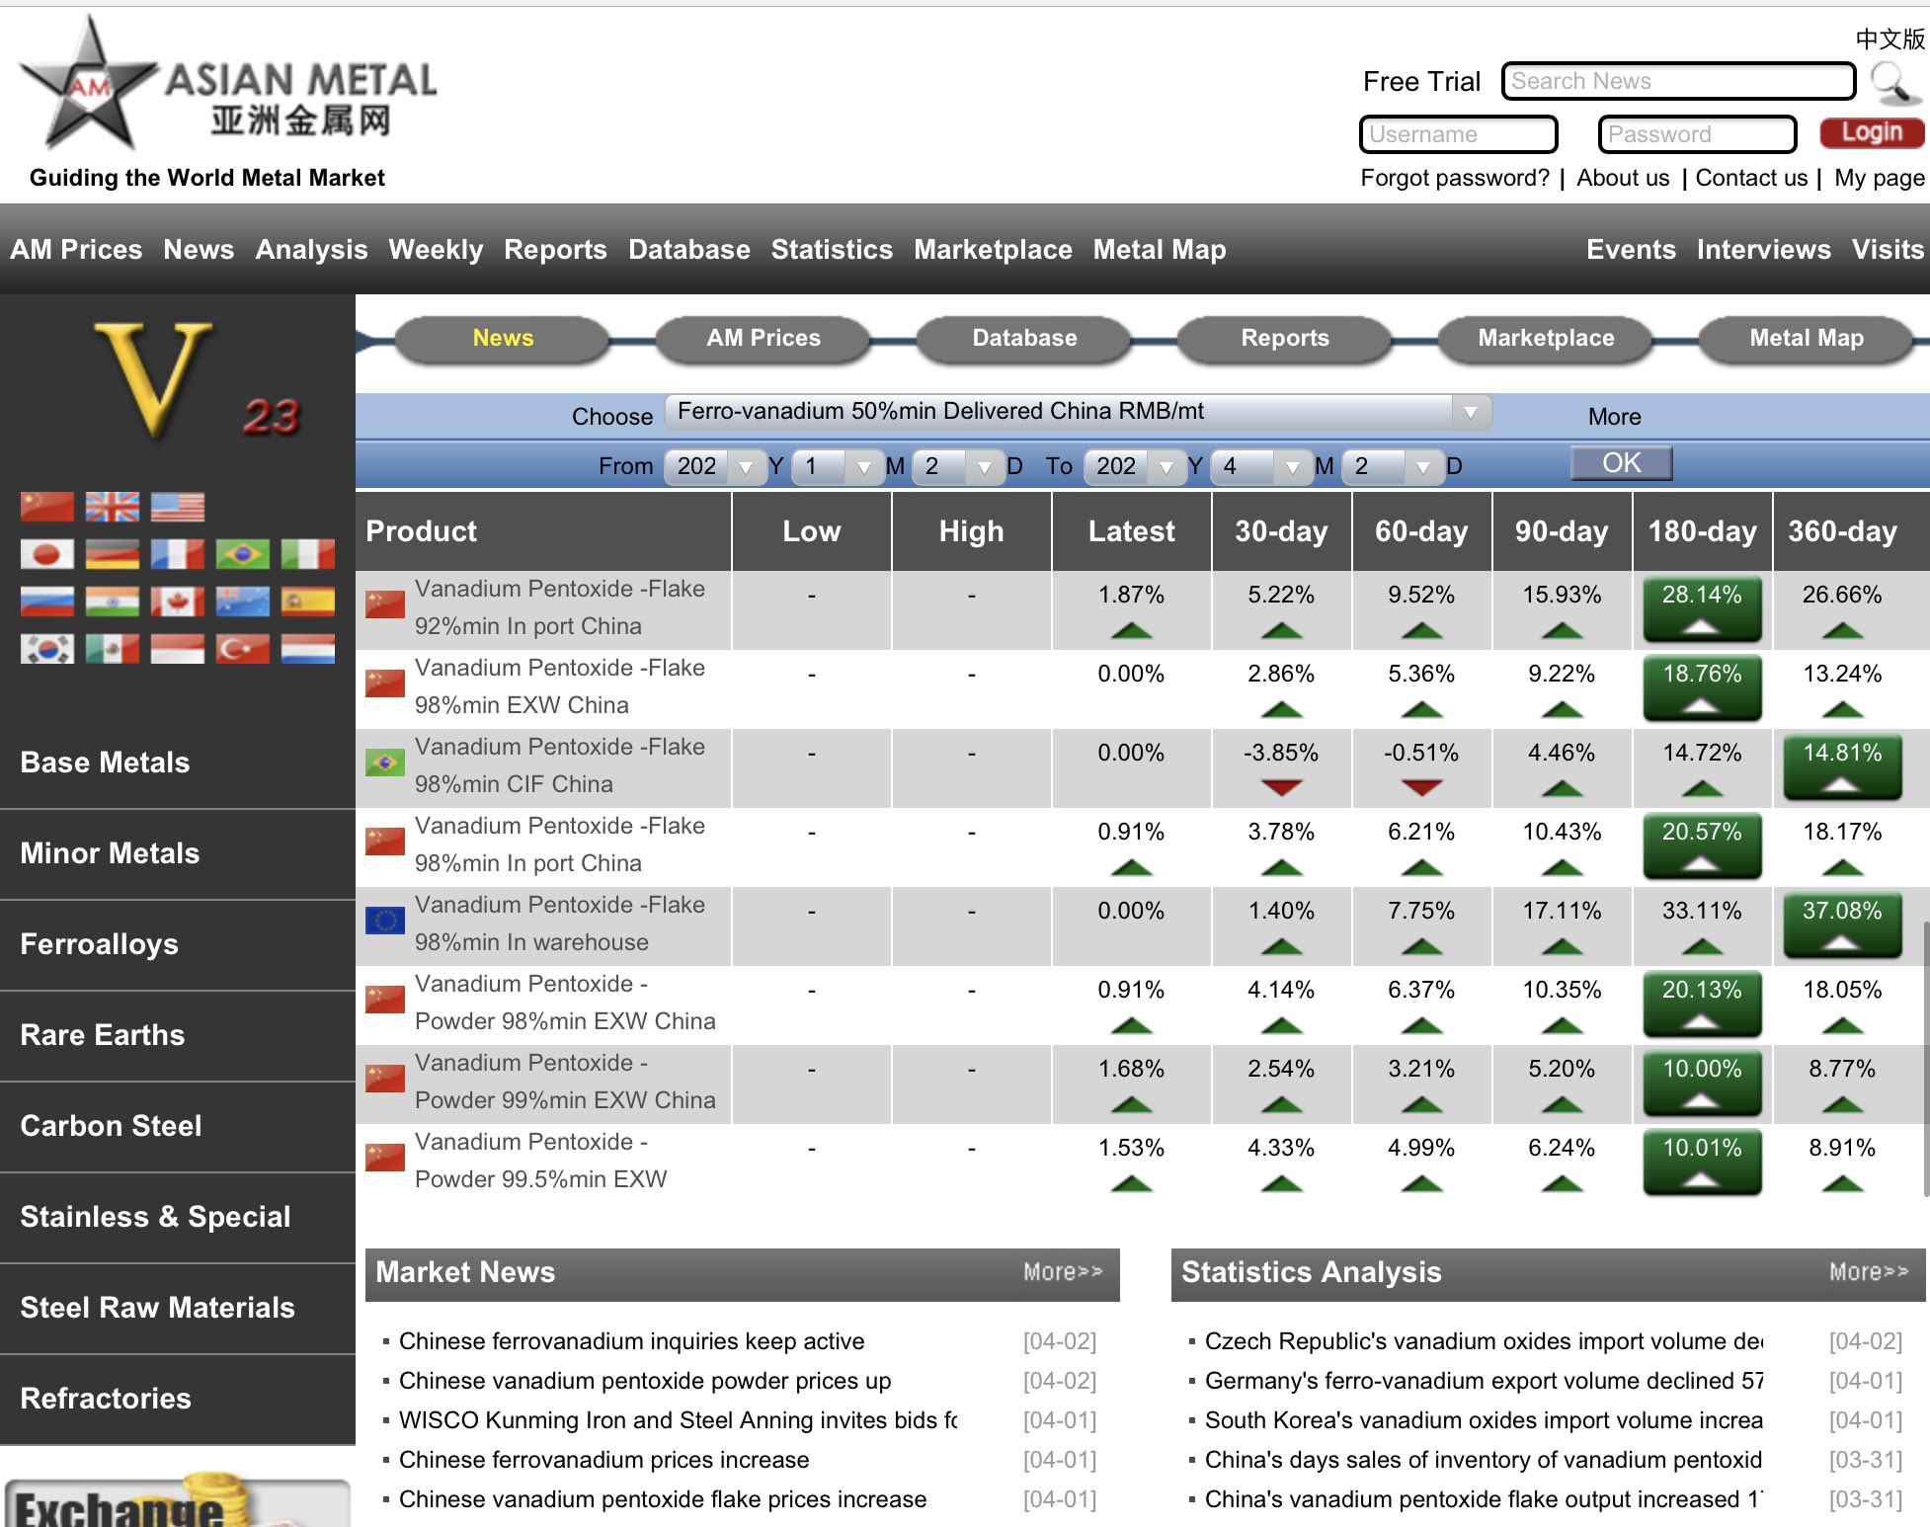Click the highlighted 37.08% 360-day value
The height and width of the screenshot is (1527, 1930).
coord(1842,924)
